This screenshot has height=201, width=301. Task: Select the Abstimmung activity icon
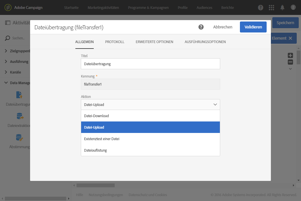(x=19, y=138)
